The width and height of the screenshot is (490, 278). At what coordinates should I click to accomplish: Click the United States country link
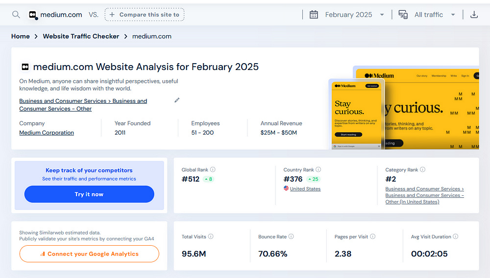(305, 188)
